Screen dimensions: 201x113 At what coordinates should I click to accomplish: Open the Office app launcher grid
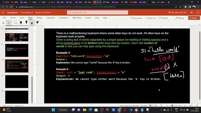tap(3, 13)
